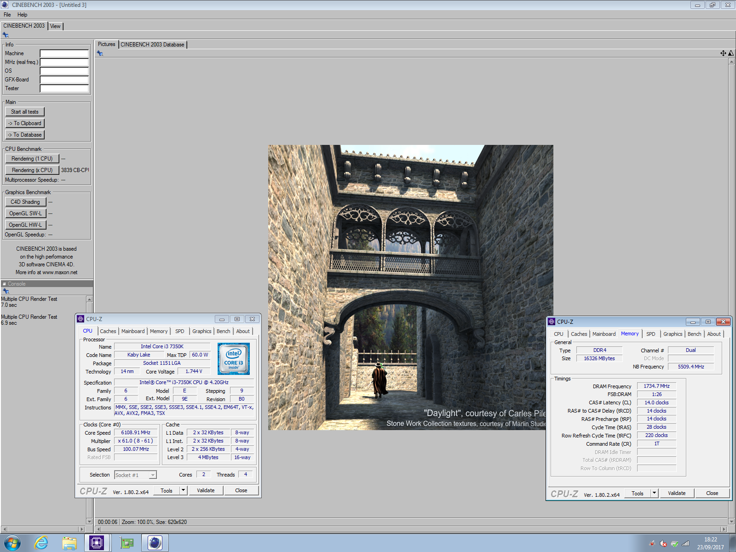Open the Socket #1 selection dropdown
The height and width of the screenshot is (552, 736).
[136, 475]
